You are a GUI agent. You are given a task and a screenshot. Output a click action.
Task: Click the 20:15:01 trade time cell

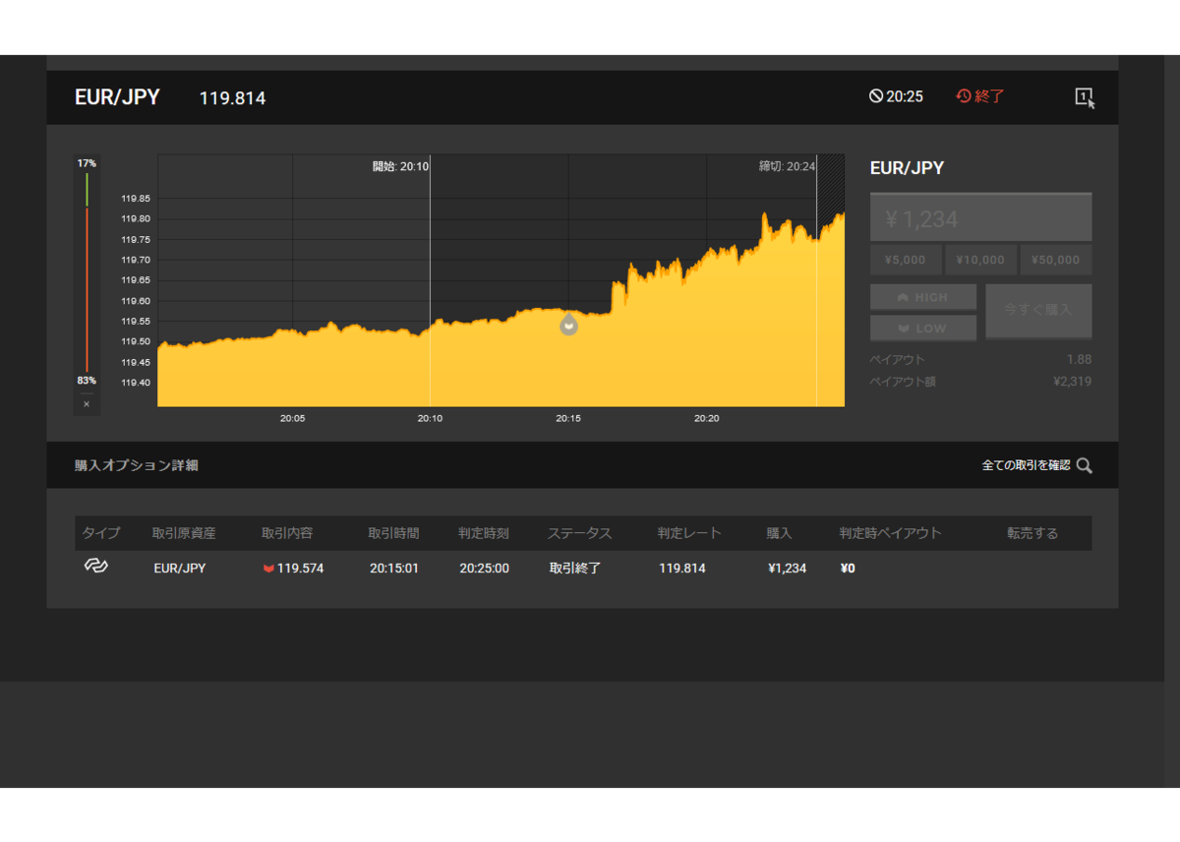pyautogui.click(x=394, y=568)
